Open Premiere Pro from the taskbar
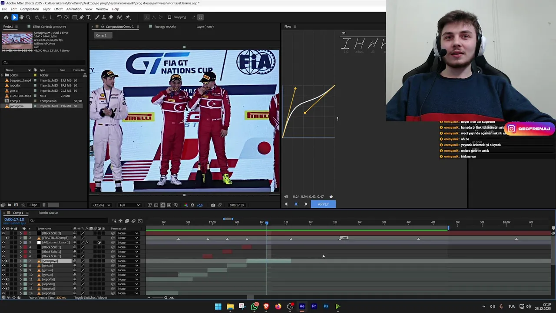The width and height of the screenshot is (556, 313). point(314,306)
